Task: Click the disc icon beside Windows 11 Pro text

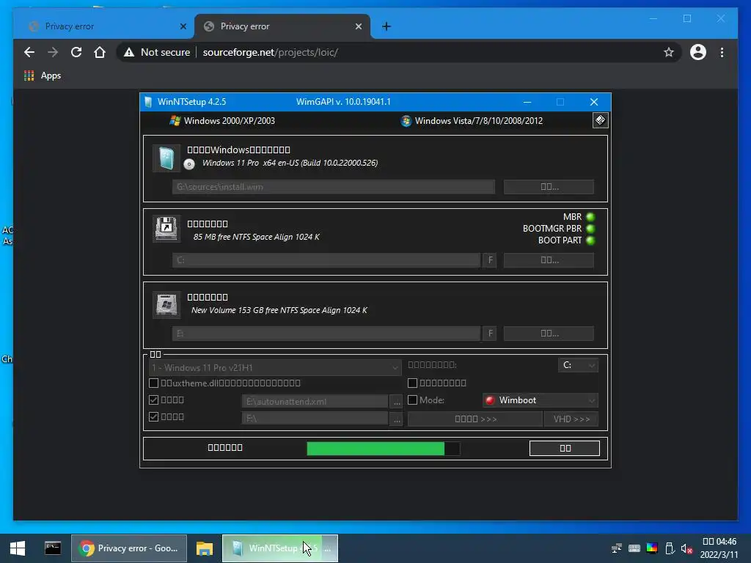Action: [x=189, y=164]
